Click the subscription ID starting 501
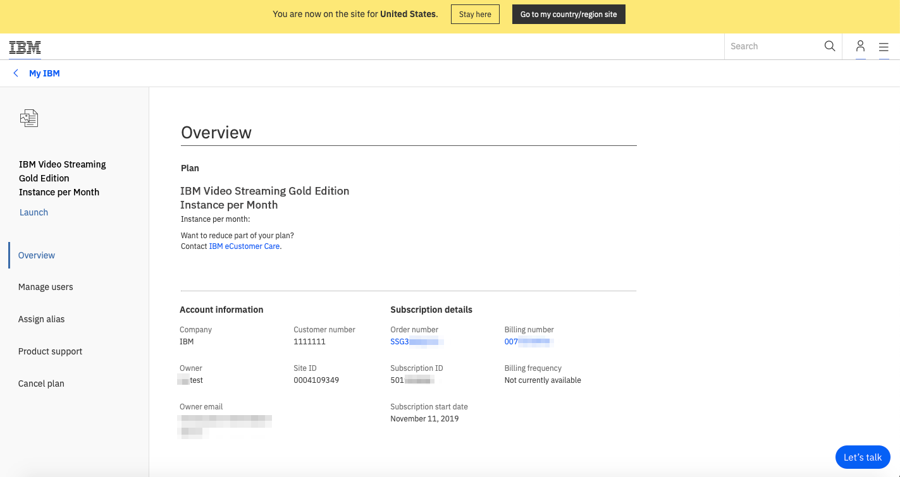Image resolution: width=900 pixels, height=477 pixels. (412, 380)
